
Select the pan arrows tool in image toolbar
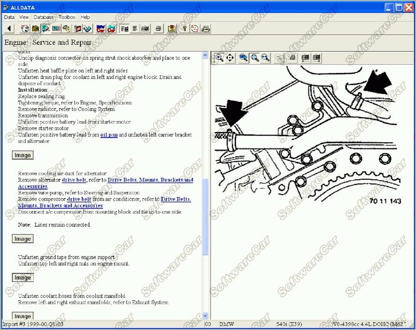(230, 58)
